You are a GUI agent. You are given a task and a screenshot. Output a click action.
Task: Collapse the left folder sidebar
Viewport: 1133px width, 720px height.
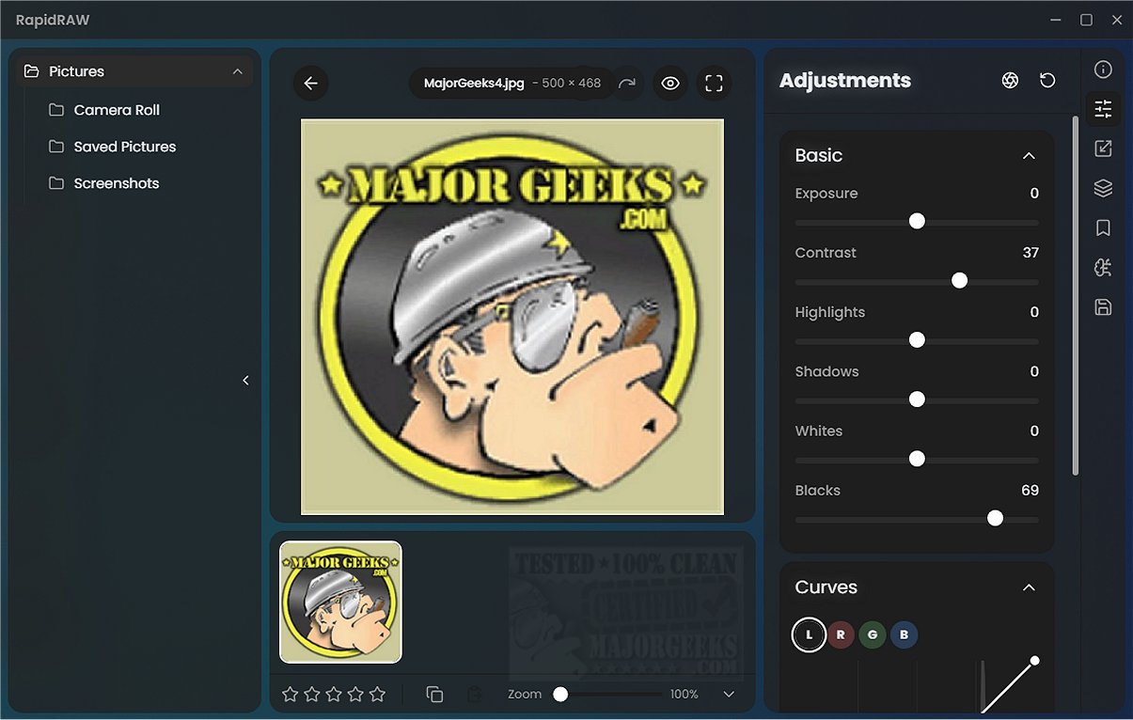tap(245, 381)
